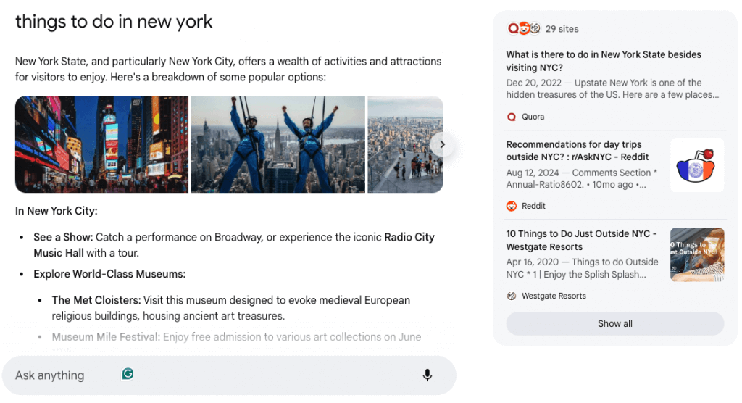Open '10 Things to Do Just Outside NYC' link
Viewport: 742px width, 403px height.
[x=581, y=240]
